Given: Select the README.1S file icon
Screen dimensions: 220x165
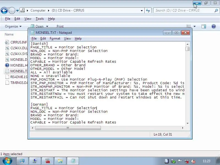Looking at the screenshot, I should [x=7, y=77].
